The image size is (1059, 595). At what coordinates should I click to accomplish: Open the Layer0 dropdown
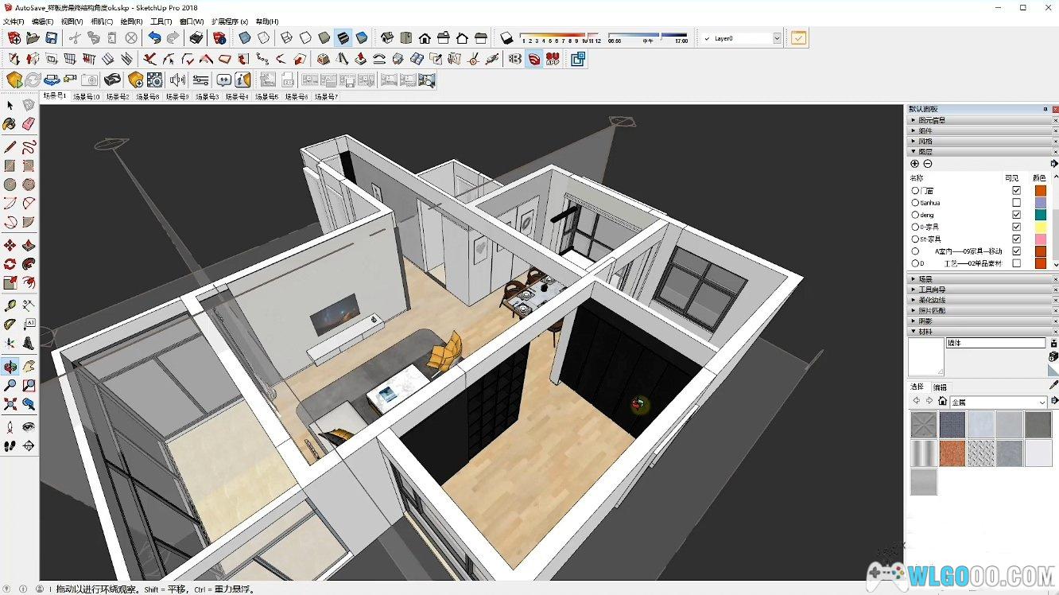(x=777, y=38)
